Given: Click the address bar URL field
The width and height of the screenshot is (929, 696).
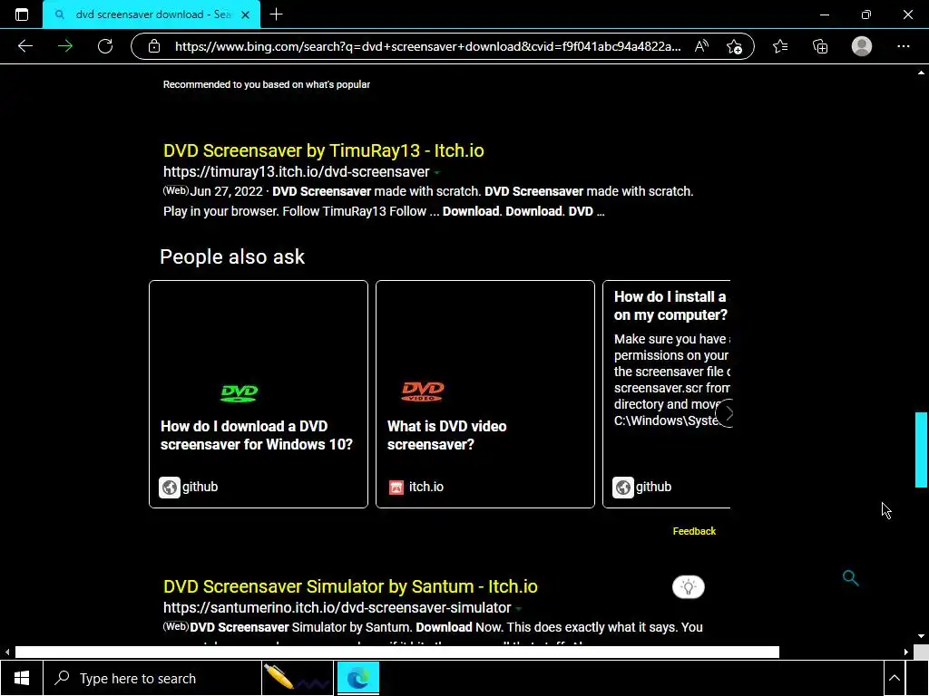Looking at the screenshot, I should [x=428, y=46].
